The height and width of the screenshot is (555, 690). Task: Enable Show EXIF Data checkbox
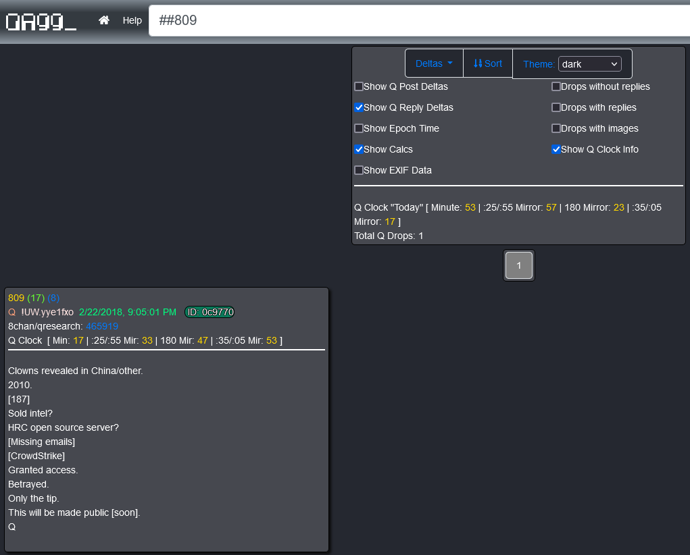[x=359, y=170]
